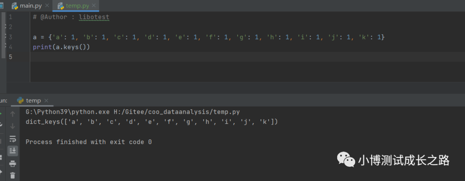Click the libotest author name in comment
Viewport: 465px width, 181px height.
(x=94, y=17)
